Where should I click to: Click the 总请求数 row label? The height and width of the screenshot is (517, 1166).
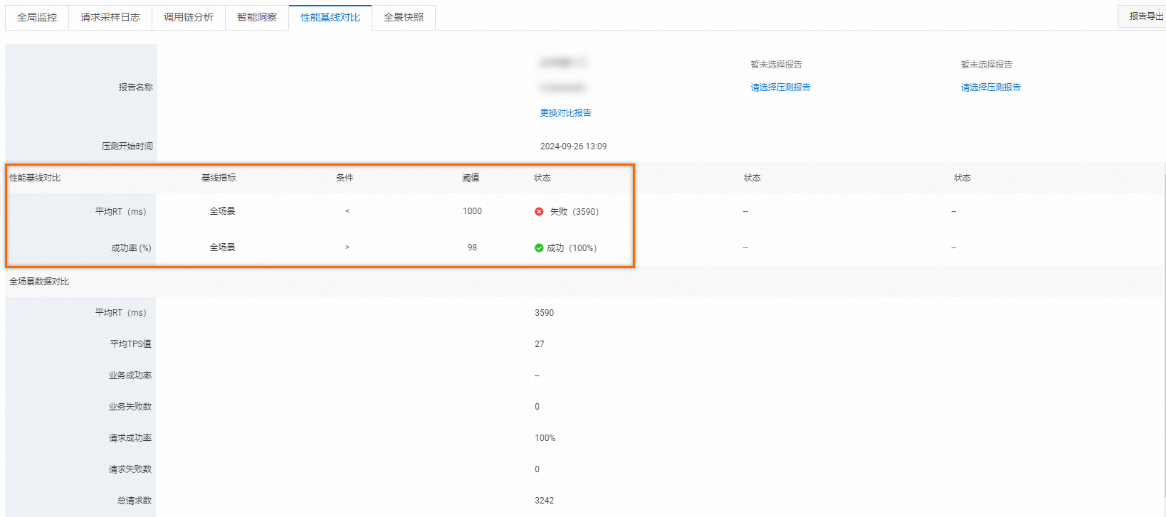pos(134,501)
